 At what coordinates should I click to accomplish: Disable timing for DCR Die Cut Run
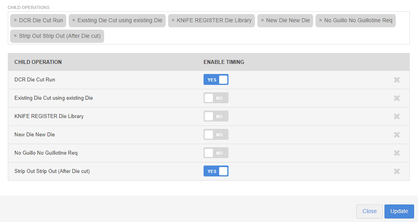(216, 79)
